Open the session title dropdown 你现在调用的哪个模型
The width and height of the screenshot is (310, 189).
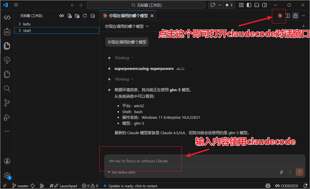[x=127, y=26]
